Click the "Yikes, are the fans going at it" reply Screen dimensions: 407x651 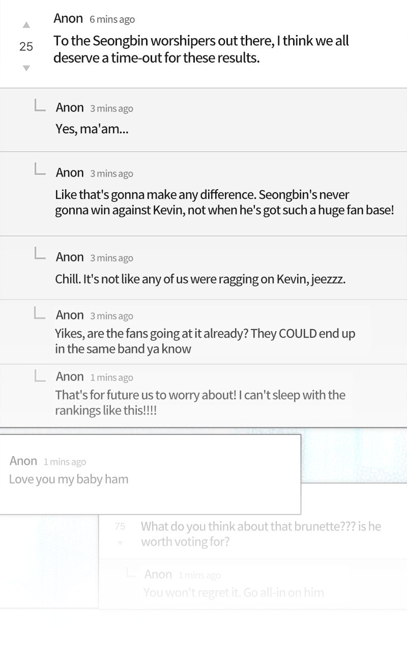tap(205, 341)
